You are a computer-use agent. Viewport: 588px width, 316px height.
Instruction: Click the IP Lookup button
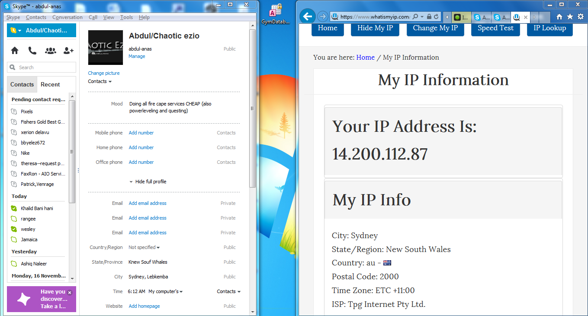point(550,29)
